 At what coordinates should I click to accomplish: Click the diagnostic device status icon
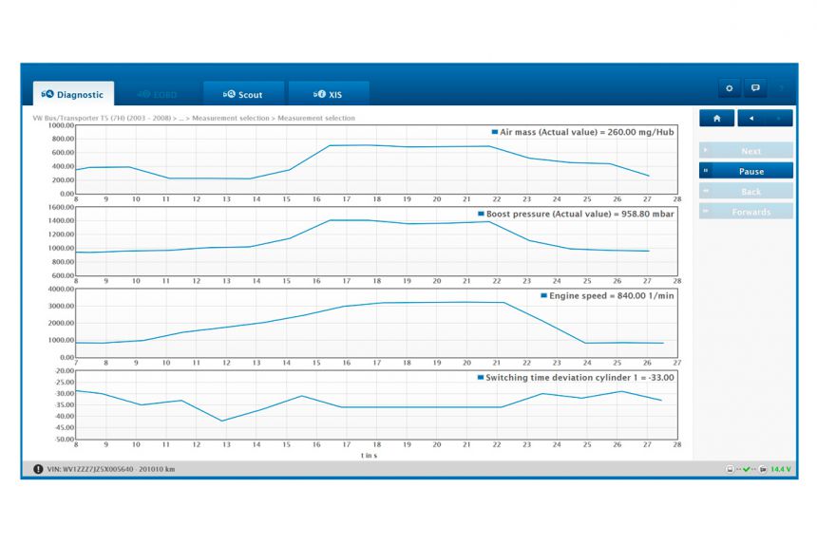[730, 470]
